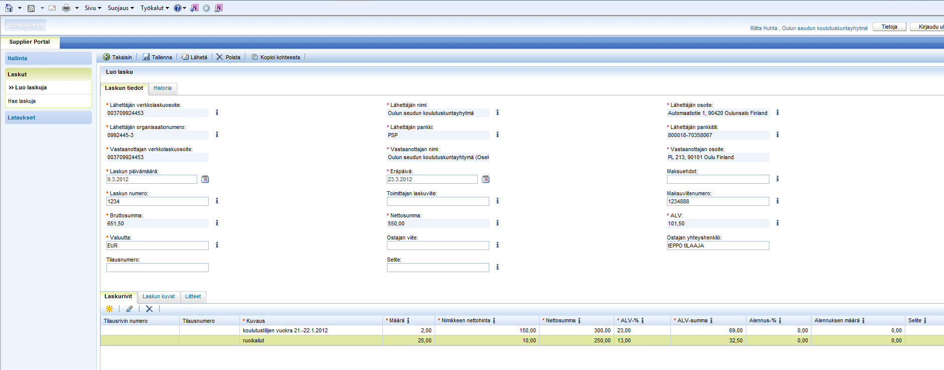This screenshot has width=944, height=370.
Task: Click the pencil edit row icon
Action: [x=129, y=309]
